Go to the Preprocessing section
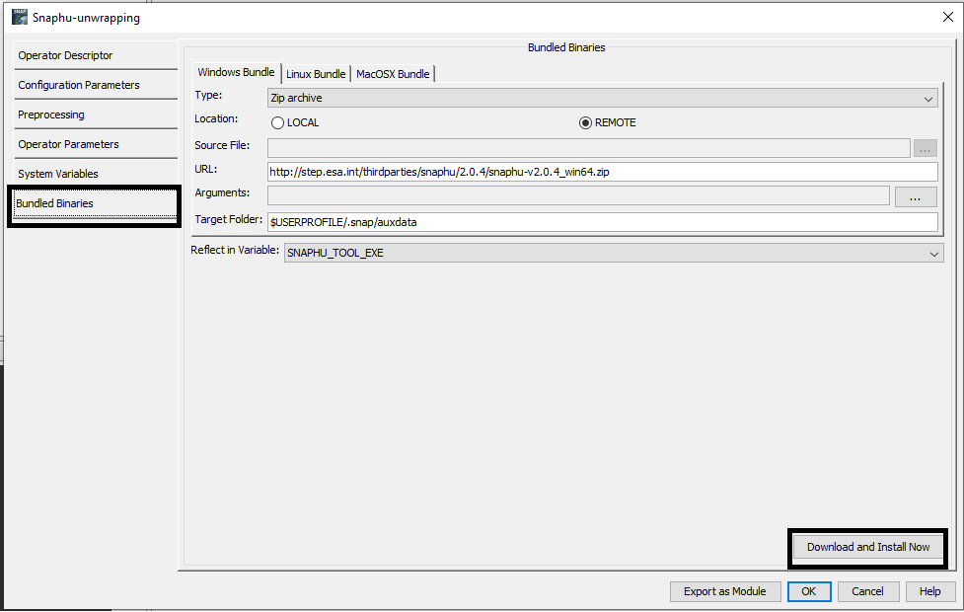Viewport: 964px width, 612px height. (x=96, y=115)
